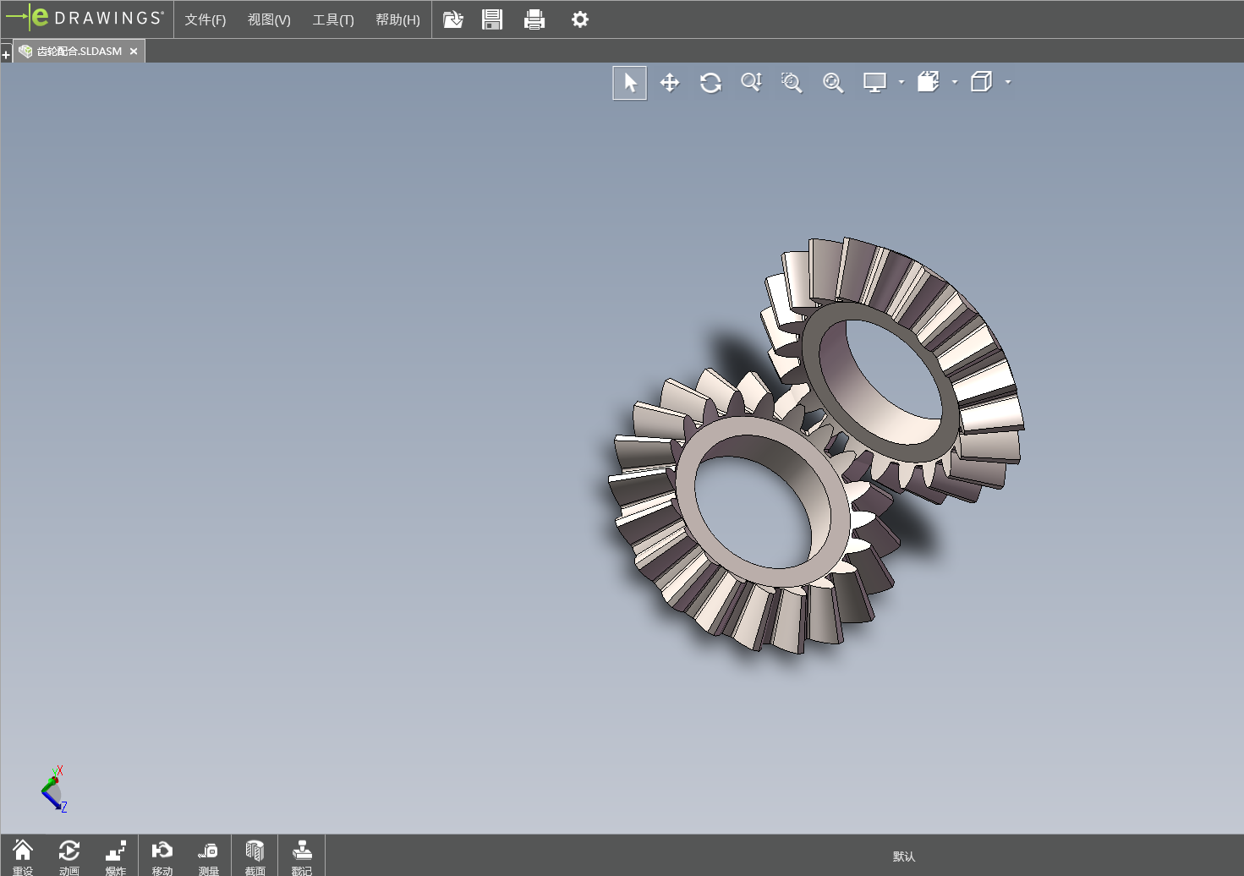Click the 戳记 stamp button
This screenshot has width=1244, height=876.
pyautogui.click(x=302, y=857)
